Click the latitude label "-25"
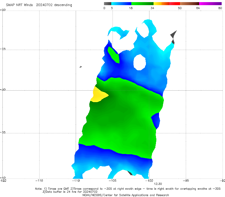Screen dimensions: 225x197 click(3, 49)
